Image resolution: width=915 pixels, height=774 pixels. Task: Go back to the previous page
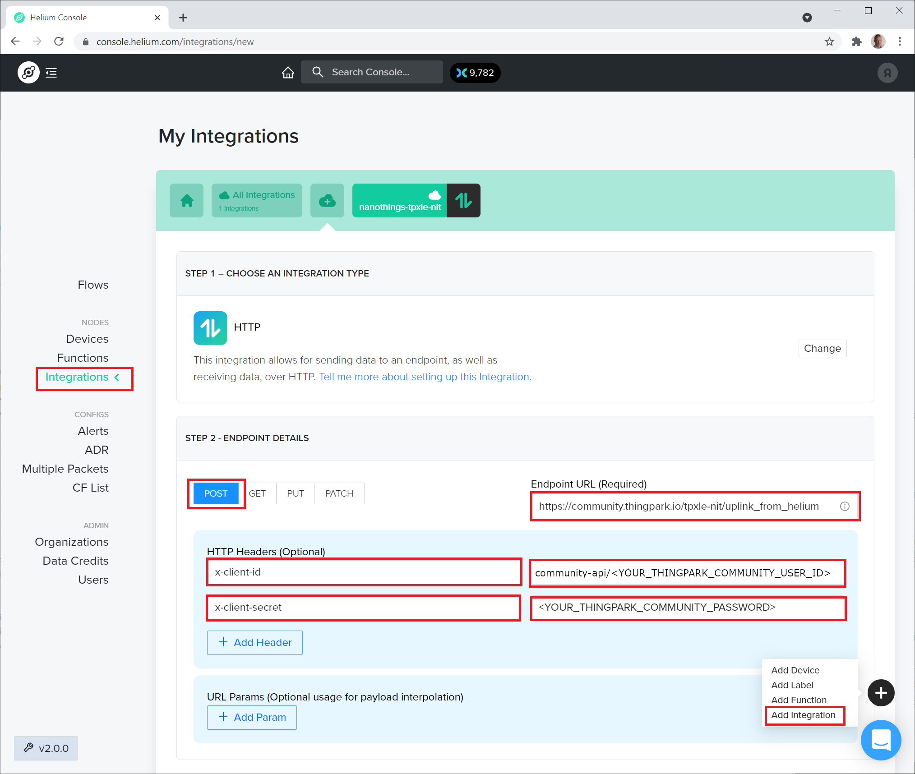coord(15,41)
